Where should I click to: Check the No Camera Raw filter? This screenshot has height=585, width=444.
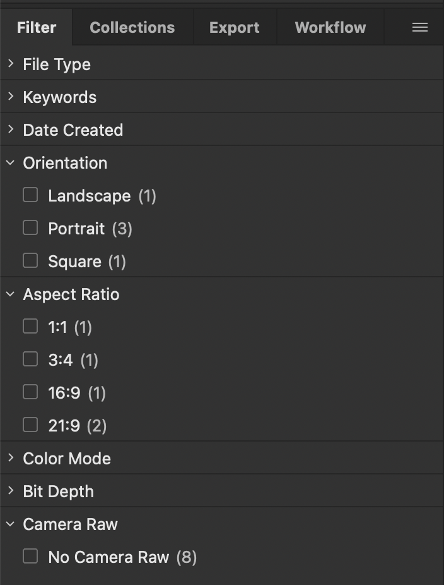pos(30,557)
